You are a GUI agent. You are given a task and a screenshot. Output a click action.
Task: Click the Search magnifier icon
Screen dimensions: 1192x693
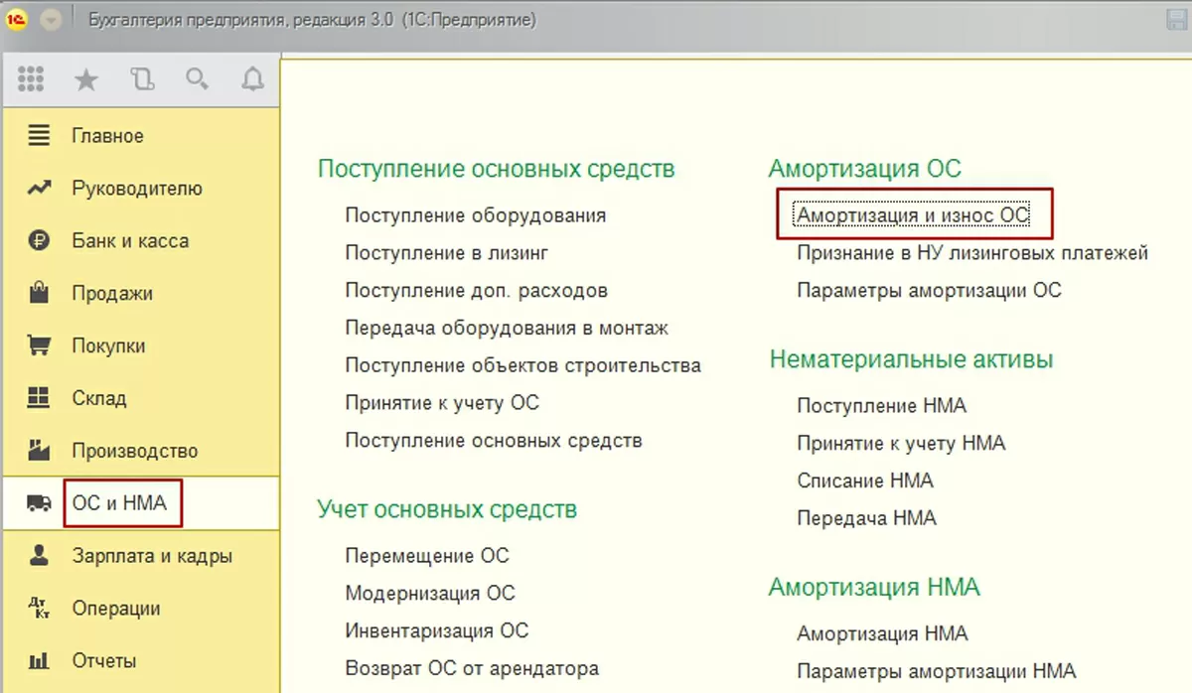[197, 80]
